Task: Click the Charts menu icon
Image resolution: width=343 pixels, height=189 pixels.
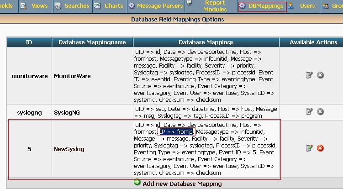Action: (97, 5)
